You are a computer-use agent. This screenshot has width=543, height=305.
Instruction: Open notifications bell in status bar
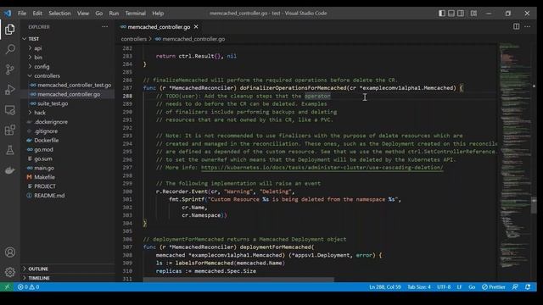click(x=528, y=287)
